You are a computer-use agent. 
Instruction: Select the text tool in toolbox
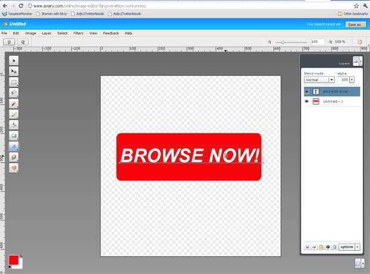pos(14,147)
